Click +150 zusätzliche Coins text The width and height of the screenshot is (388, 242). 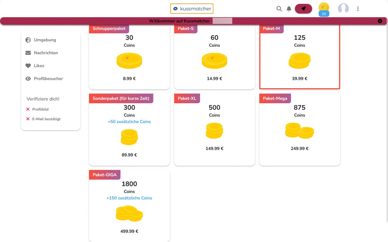click(x=129, y=198)
